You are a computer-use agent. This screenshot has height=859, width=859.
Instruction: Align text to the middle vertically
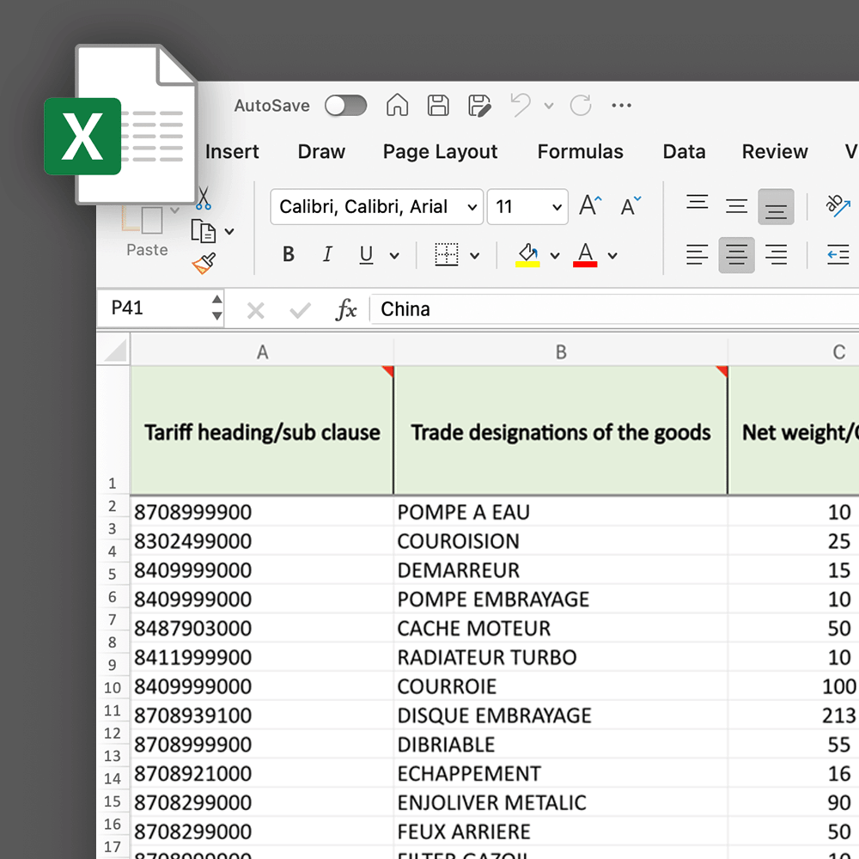tap(736, 206)
